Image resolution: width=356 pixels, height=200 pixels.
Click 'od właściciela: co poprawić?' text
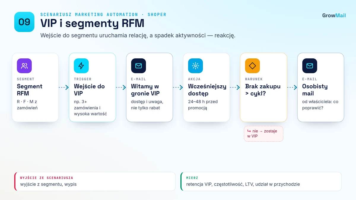[320, 105]
